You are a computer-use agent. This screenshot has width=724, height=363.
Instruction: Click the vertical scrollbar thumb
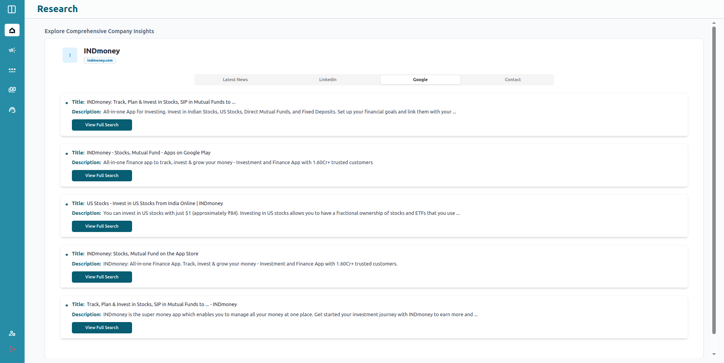(714, 180)
